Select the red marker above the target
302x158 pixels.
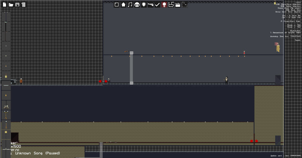coord(276,44)
